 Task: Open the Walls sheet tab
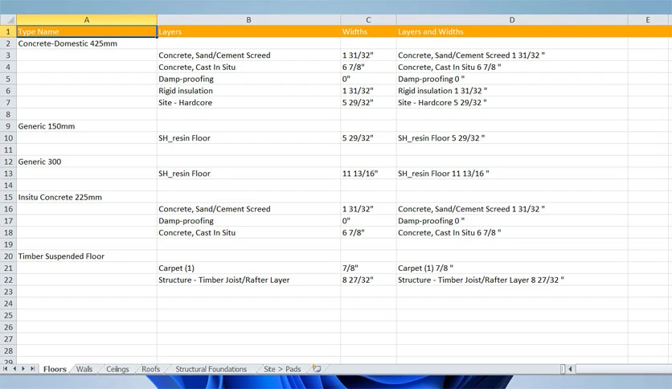coord(84,369)
